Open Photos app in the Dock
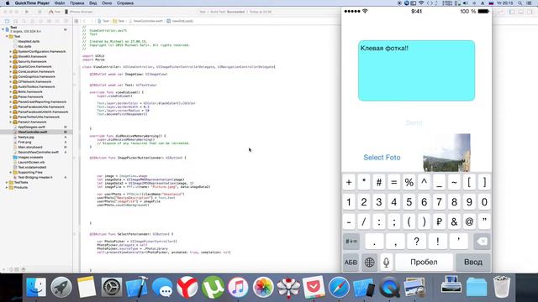538x302 pixels. coord(263,287)
